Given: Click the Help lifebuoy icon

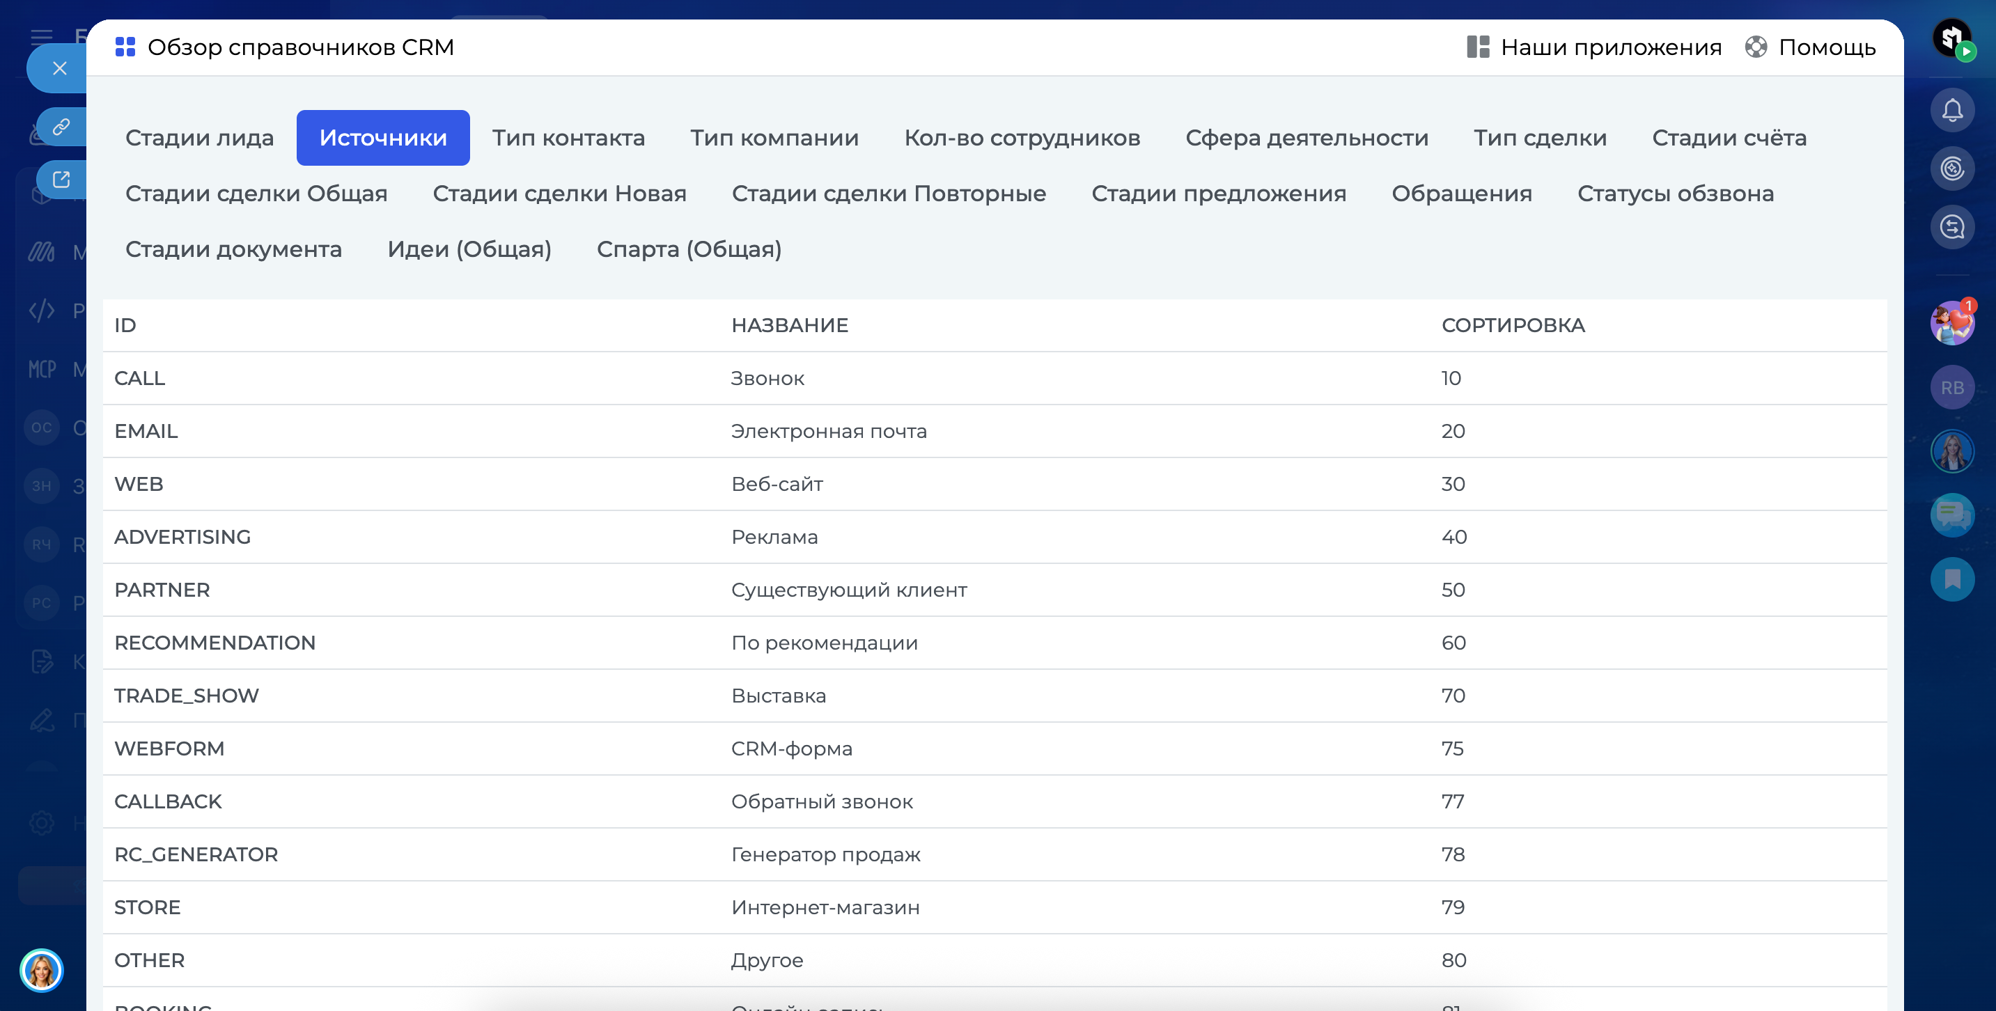Looking at the screenshot, I should pyautogui.click(x=1756, y=47).
